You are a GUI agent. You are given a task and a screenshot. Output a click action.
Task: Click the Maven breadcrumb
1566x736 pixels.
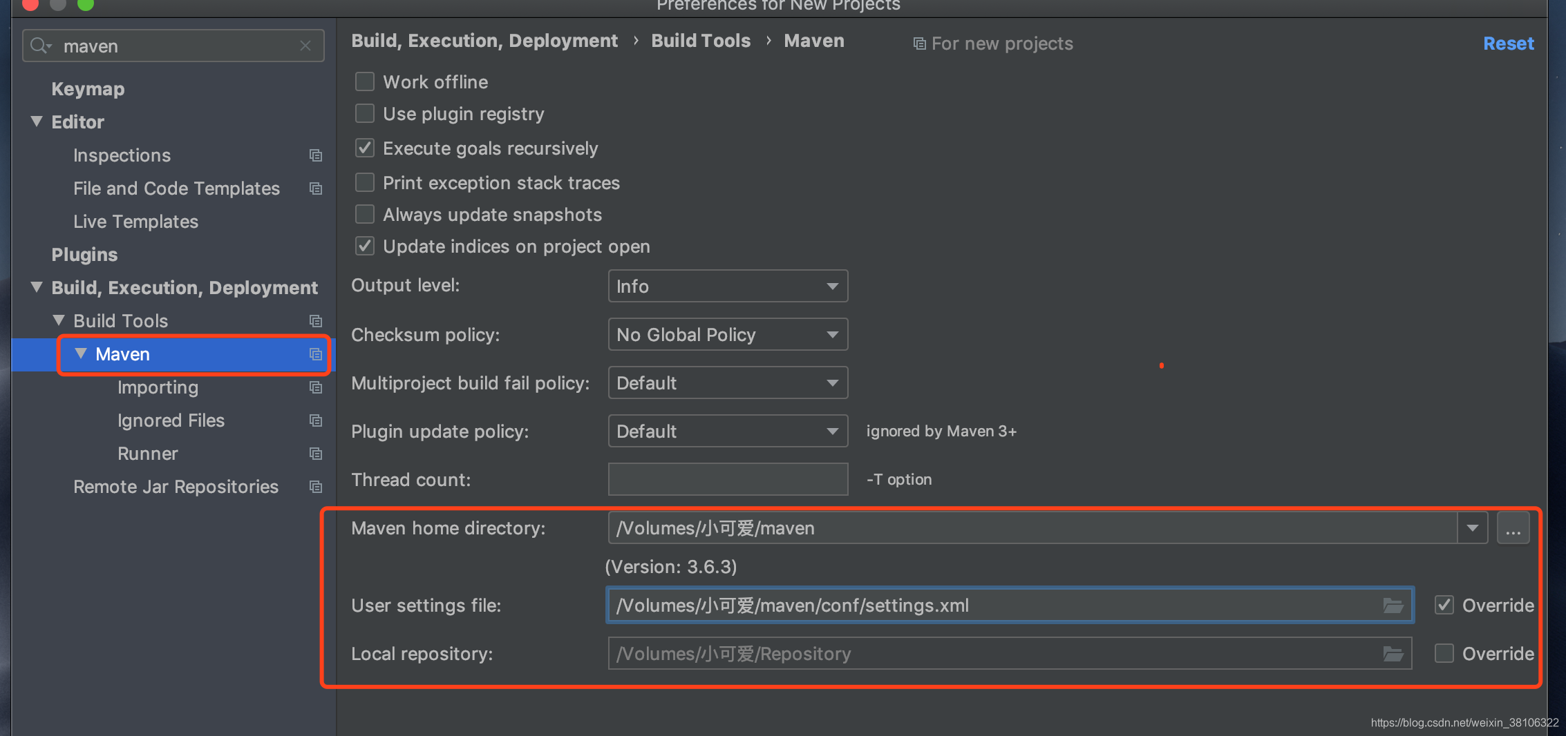tap(814, 41)
